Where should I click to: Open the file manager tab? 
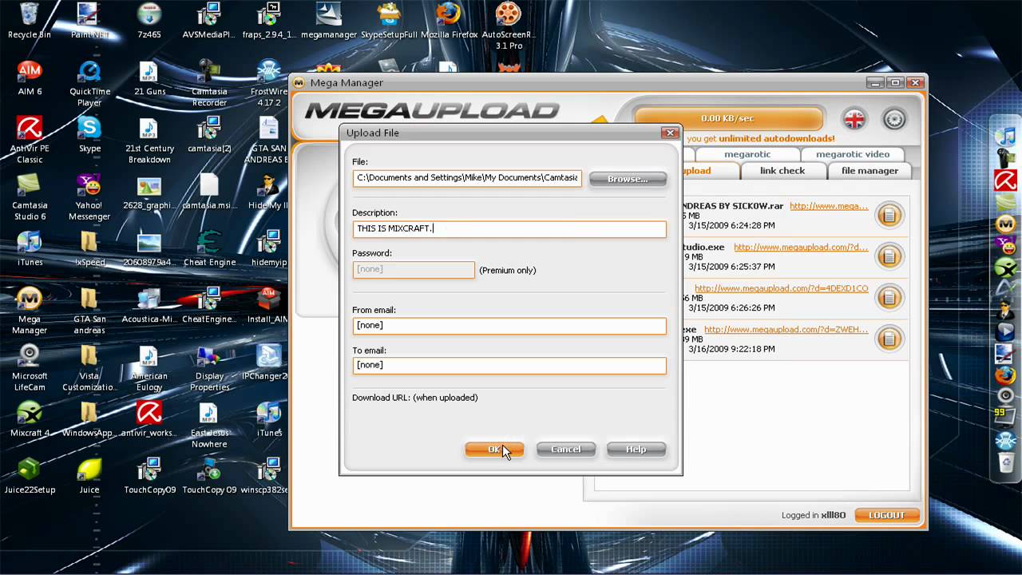(x=869, y=171)
